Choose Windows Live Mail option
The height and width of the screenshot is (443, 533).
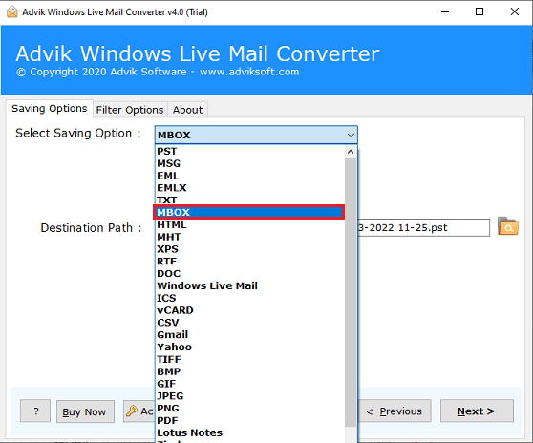point(250,285)
